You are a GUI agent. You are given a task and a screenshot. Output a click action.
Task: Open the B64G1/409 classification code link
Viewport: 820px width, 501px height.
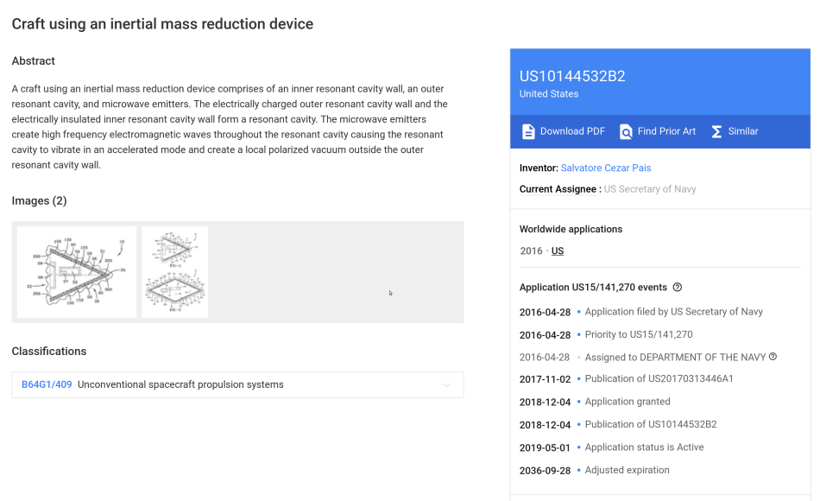tap(47, 384)
